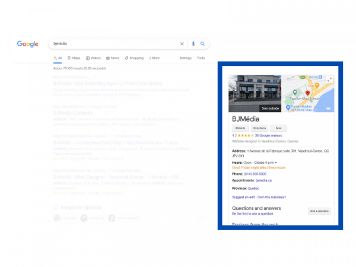This screenshot has width=356, height=267.
Task: Click See outside on the photo
Action: (270, 109)
